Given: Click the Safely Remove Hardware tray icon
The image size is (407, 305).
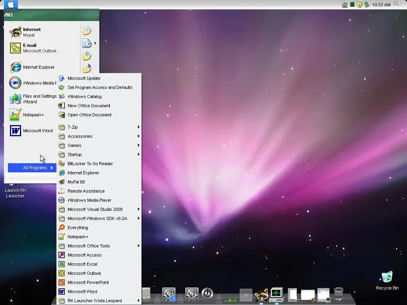Looking at the screenshot, I should pyautogui.click(x=366, y=4).
